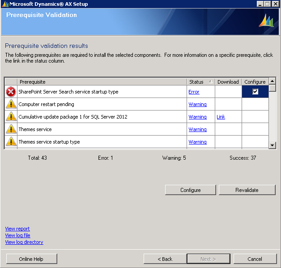Screen dimensions: 281x268
Task: Click the Warning: 5 summary text
Action: pyautogui.click(x=174, y=158)
